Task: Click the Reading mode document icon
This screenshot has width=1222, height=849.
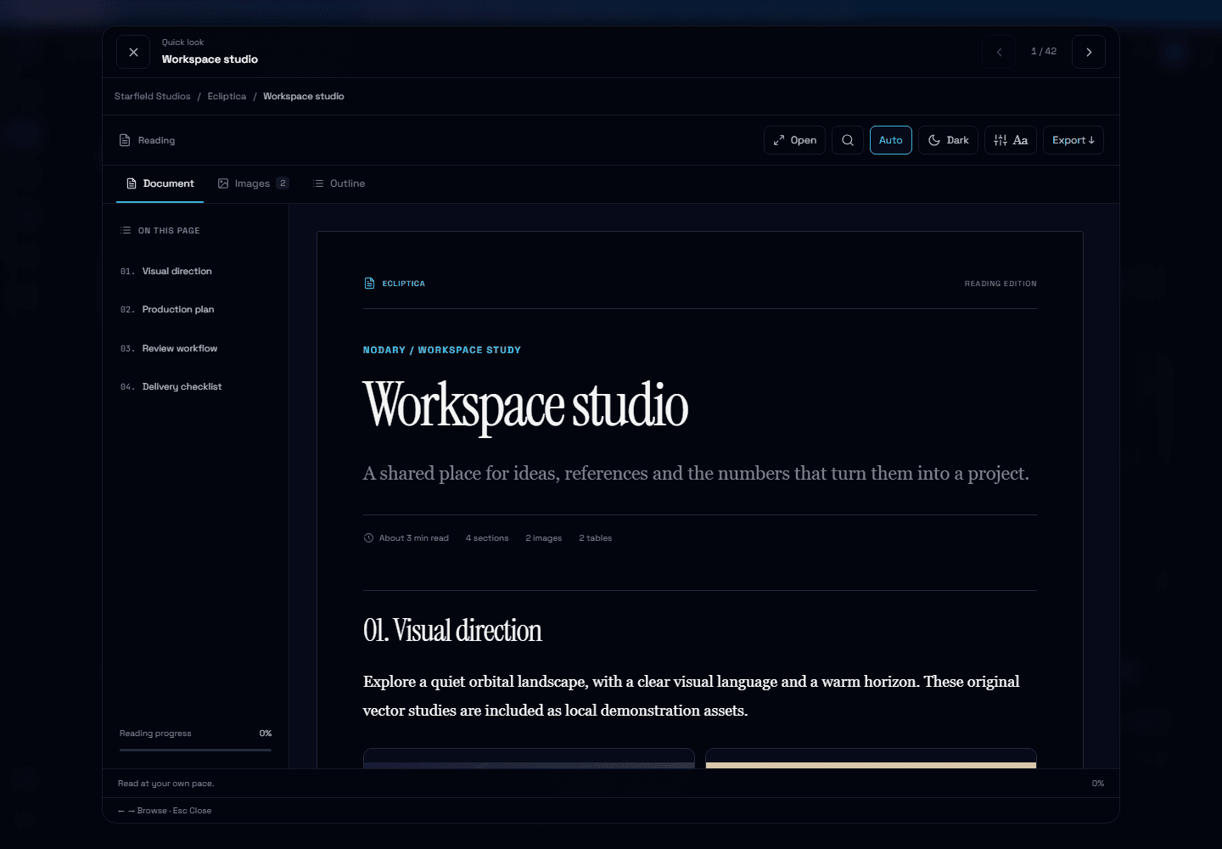Action: [x=125, y=140]
